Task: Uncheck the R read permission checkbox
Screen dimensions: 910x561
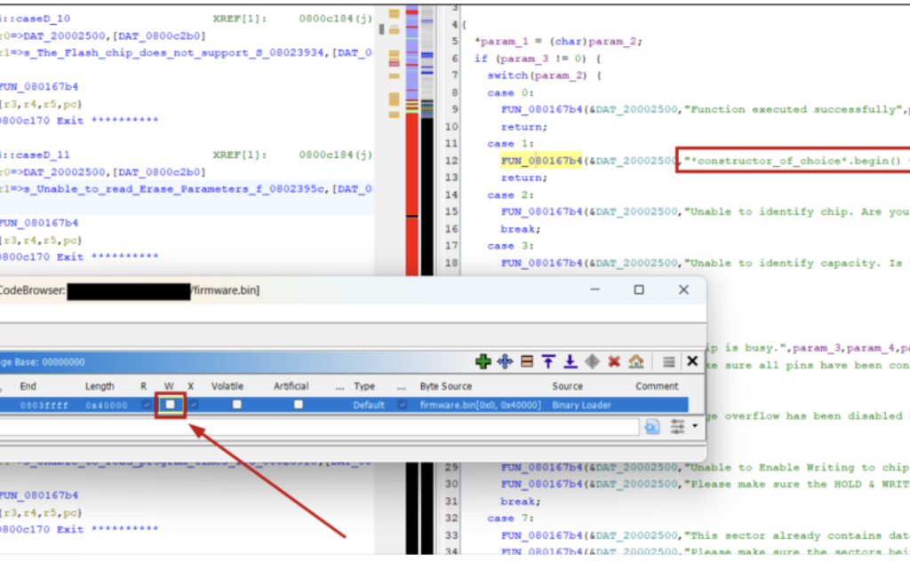Action: coord(146,405)
